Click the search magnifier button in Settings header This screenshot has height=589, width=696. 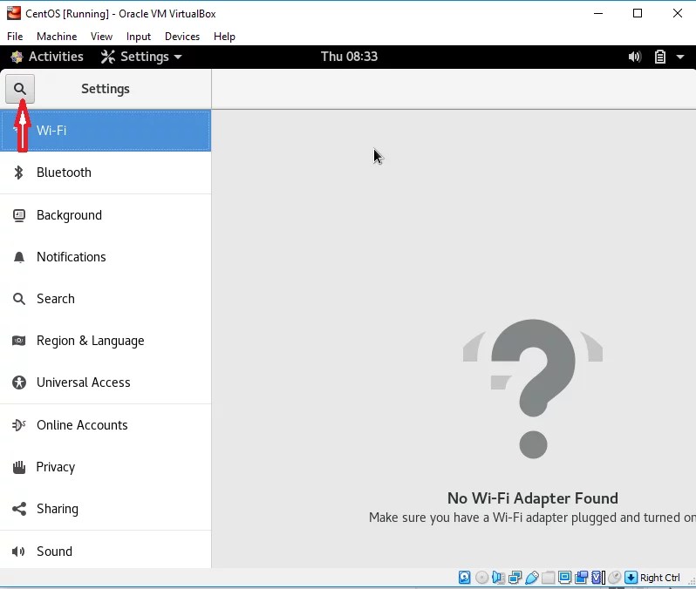tap(19, 89)
